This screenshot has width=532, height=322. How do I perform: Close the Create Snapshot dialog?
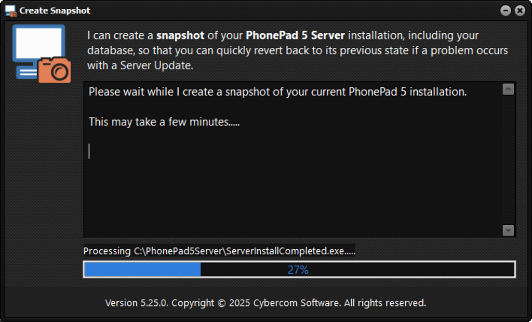[520, 10]
